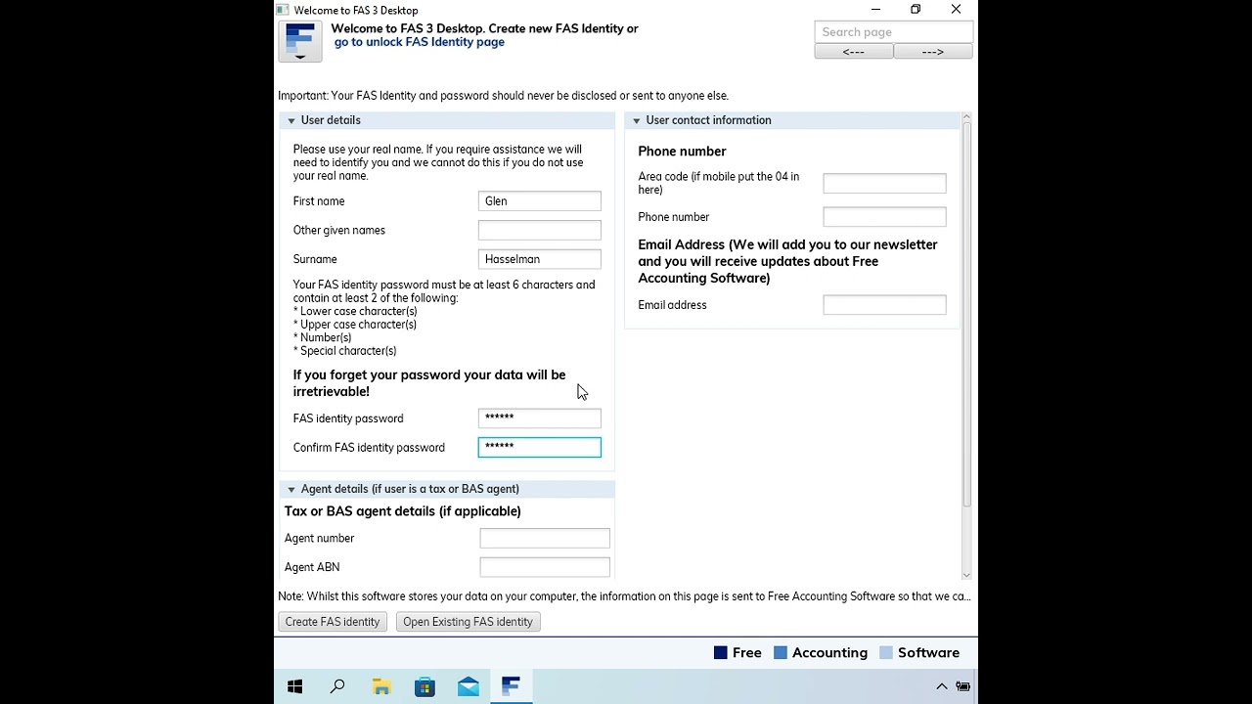The image size is (1252, 704).
Task: Click the FAS identity password field
Action: coord(539,418)
